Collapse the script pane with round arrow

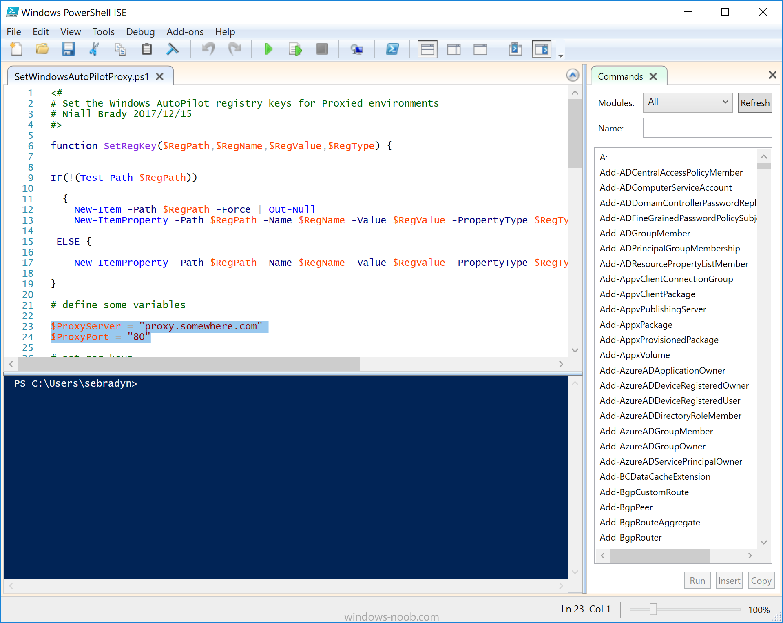pyautogui.click(x=573, y=75)
